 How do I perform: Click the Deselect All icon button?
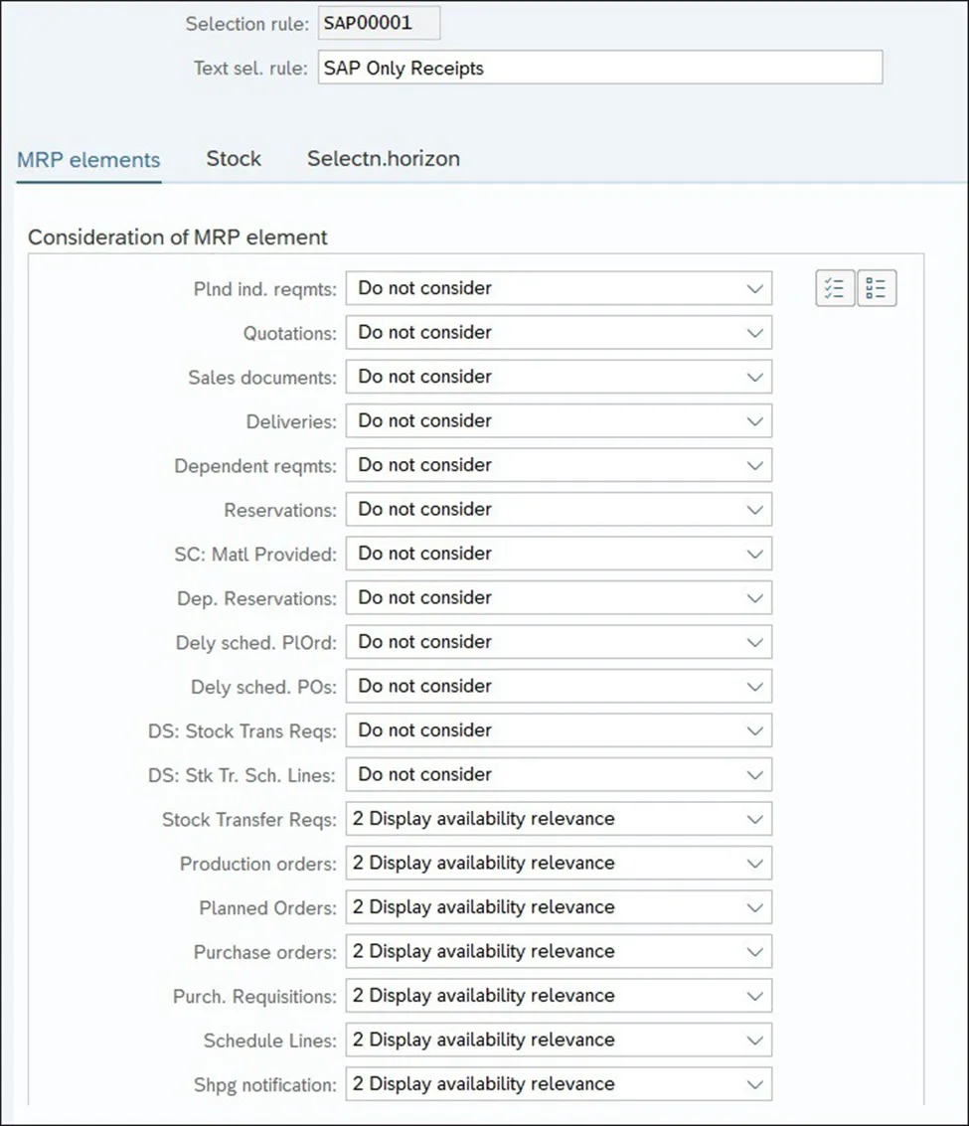click(877, 288)
